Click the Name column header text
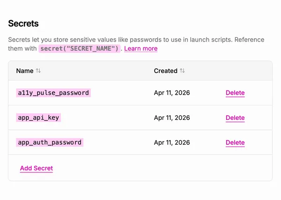The height and width of the screenshot is (200, 281). (x=24, y=71)
